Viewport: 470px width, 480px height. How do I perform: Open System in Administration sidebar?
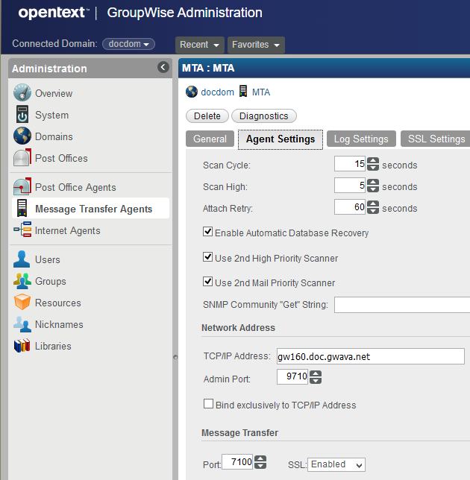pos(51,115)
